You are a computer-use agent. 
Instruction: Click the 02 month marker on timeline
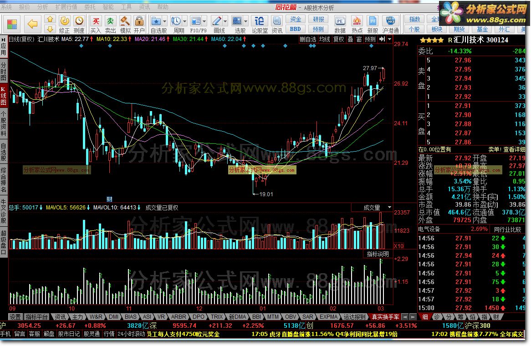click(x=333, y=308)
